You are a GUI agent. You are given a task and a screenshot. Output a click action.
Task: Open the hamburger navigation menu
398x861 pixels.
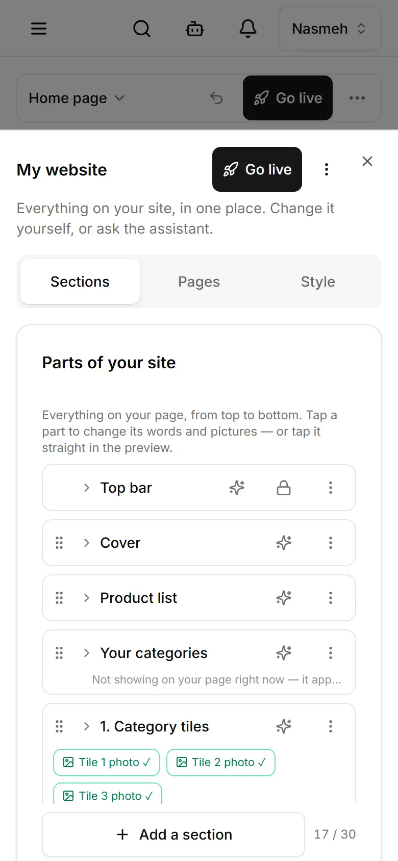[39, 29]
